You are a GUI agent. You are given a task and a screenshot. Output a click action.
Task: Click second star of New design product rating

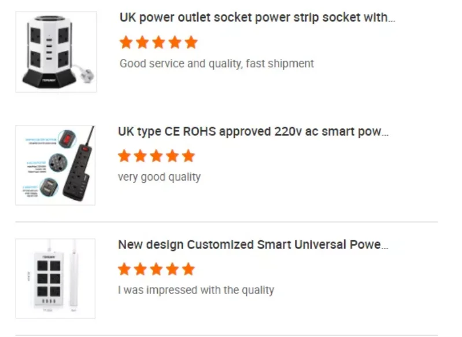[x=141, y=269]
